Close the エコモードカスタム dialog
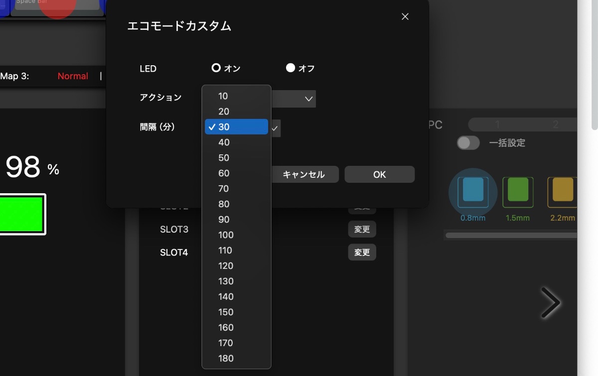Viewport: 598px width, 376px height. (x=405, y=17)
